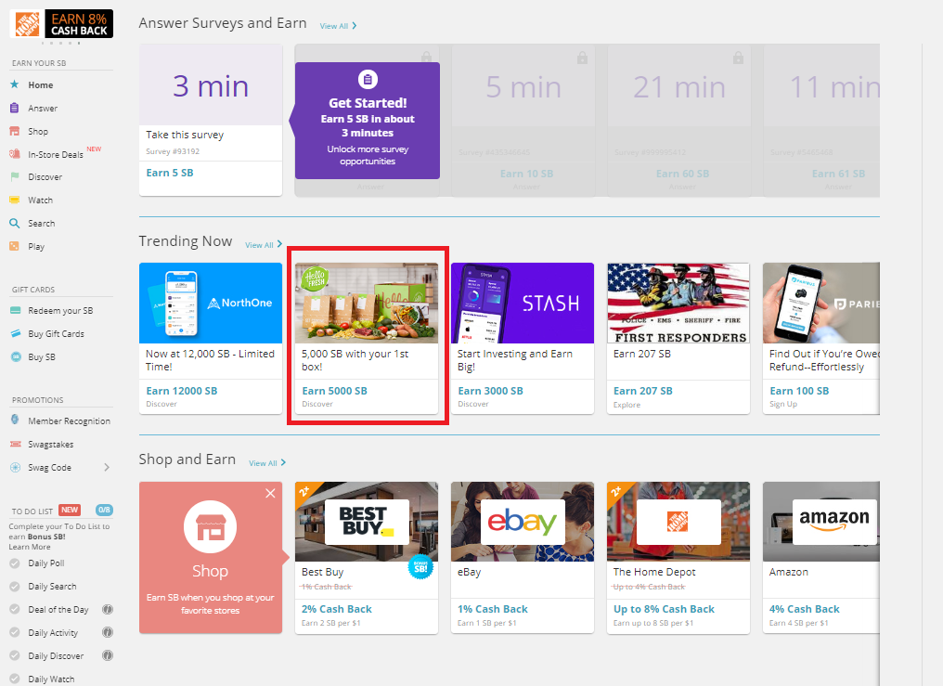Click the Get Started purple survey banner
This screenshot has width=943, height=686.
(368, 121)
